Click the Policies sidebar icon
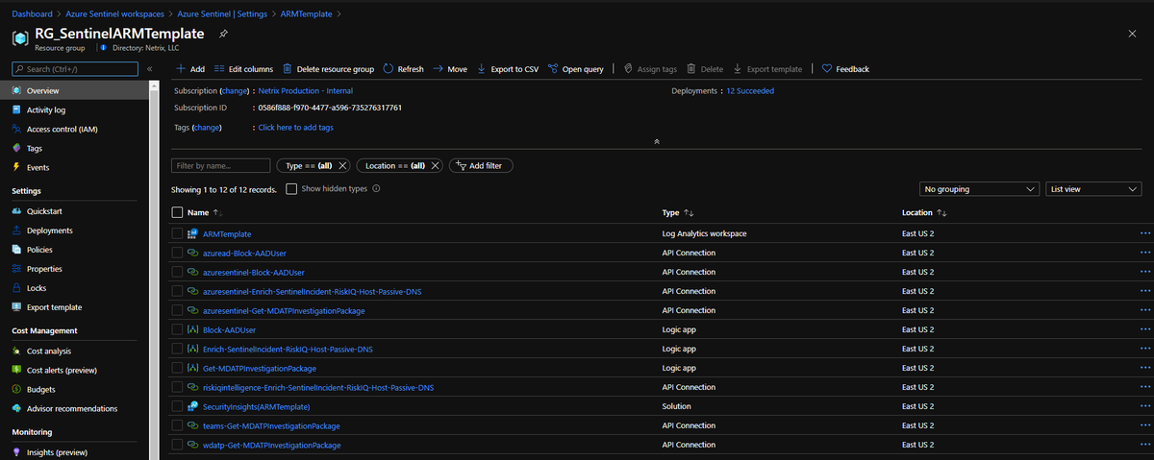The height and width of the screenshot is (460, 1154). pos(16,250)
